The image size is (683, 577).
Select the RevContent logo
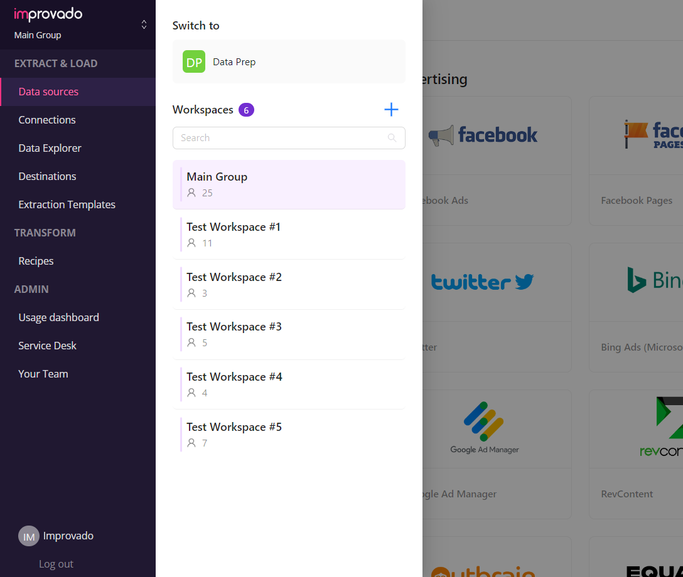661,427
